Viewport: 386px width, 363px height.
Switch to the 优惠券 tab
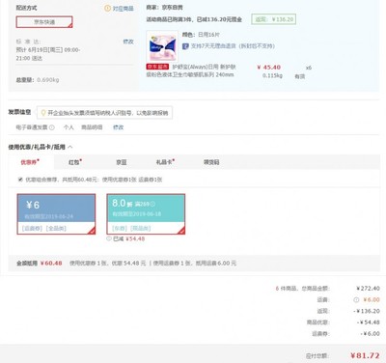[30, 162]
